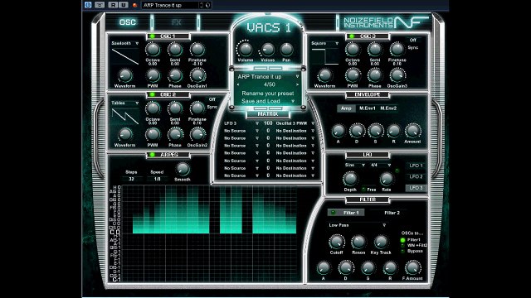Click the previous preset arrow beside 4/50
This screenshot has height=298, width=531.
[x=238, y=84]
